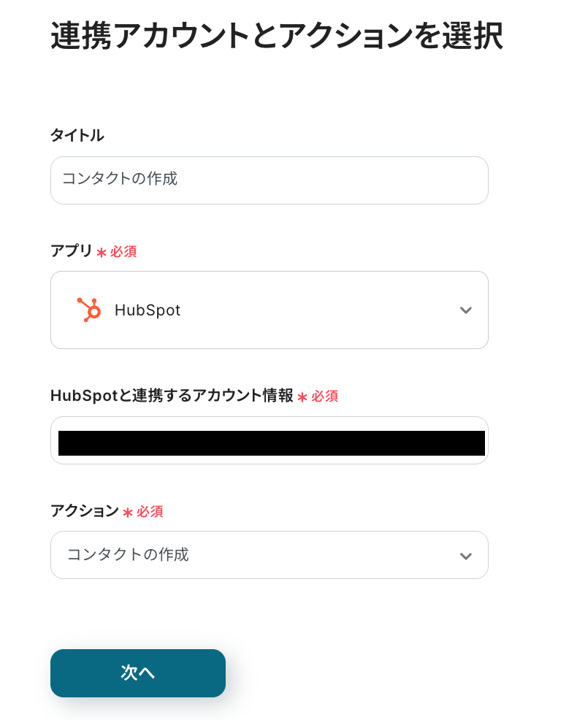Click the 必須 marker next to アプリ
Screen dimensions: 577x720
[x=123, y=252]
